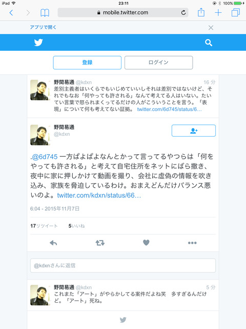Like the tweet with heart icon

click(146, 243)
